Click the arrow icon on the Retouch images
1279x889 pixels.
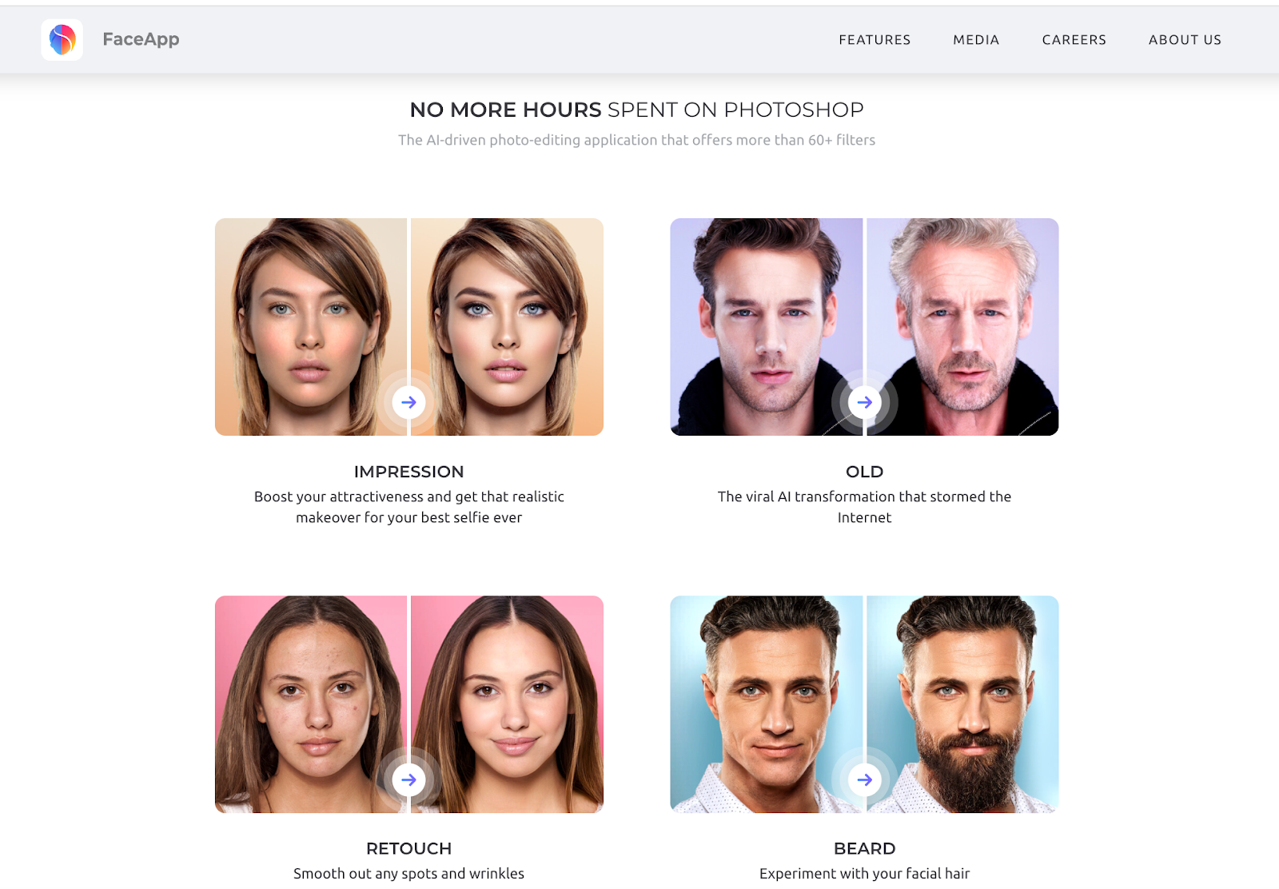(x=408, y=779)
